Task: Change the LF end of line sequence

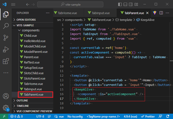Action: [49, 116]
